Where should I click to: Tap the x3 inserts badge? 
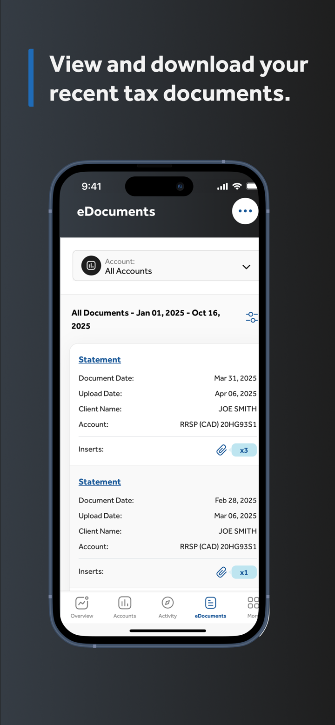[244, 450]
